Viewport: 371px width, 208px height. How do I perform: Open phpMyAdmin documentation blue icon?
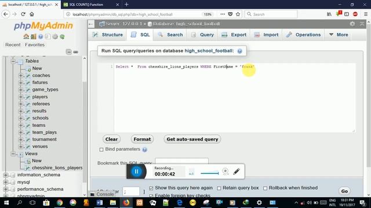[x=41, y=36]
